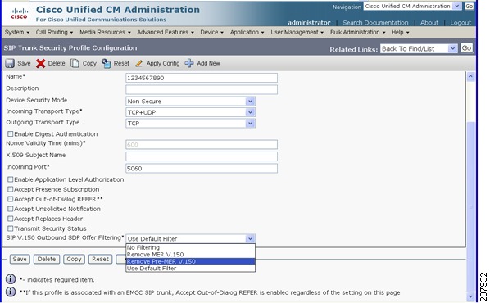Select Remove Pre-MER V.150 option
The width and height of the screenshot is (490, 303).
pos(190,261)
